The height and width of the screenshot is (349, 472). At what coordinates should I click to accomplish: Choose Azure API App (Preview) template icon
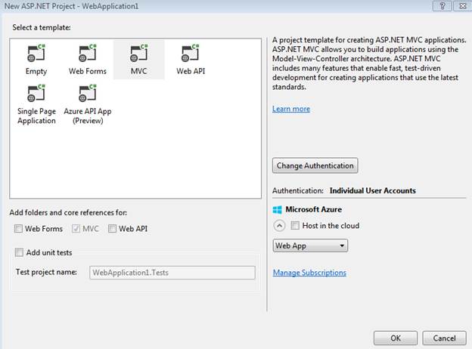pyautogui.click(x=88, y=94)
